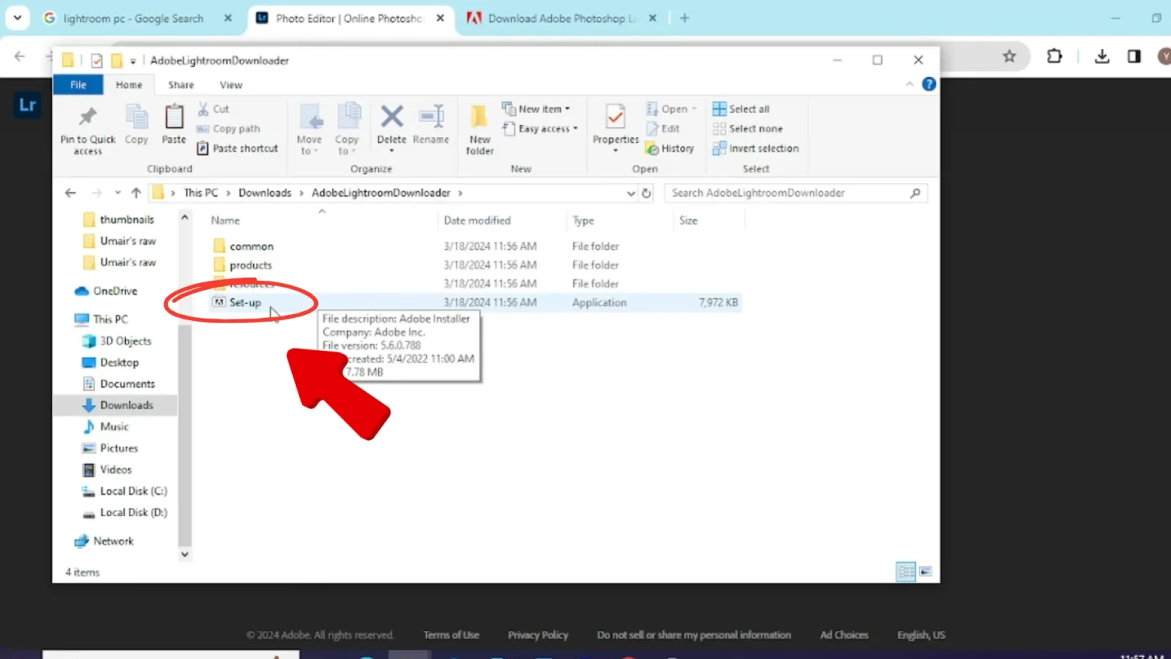Expand the address bar history dropdown
Screen dimensions: 1171x659
coord(630,194)
